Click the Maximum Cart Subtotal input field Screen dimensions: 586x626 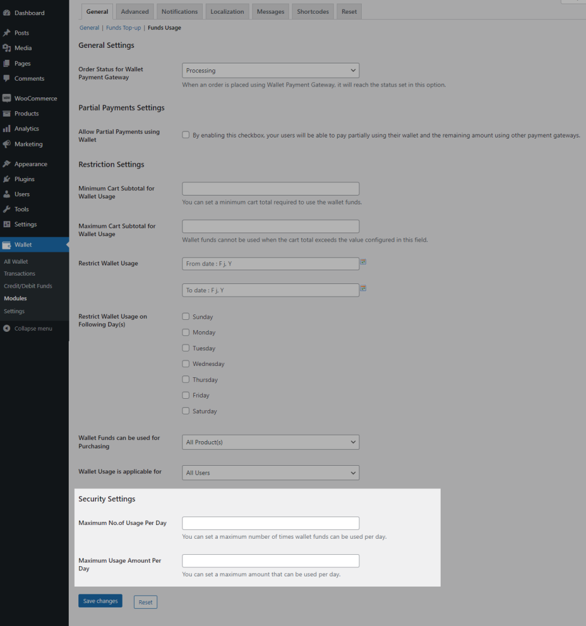pyautogui.click(x=271, y=227)
